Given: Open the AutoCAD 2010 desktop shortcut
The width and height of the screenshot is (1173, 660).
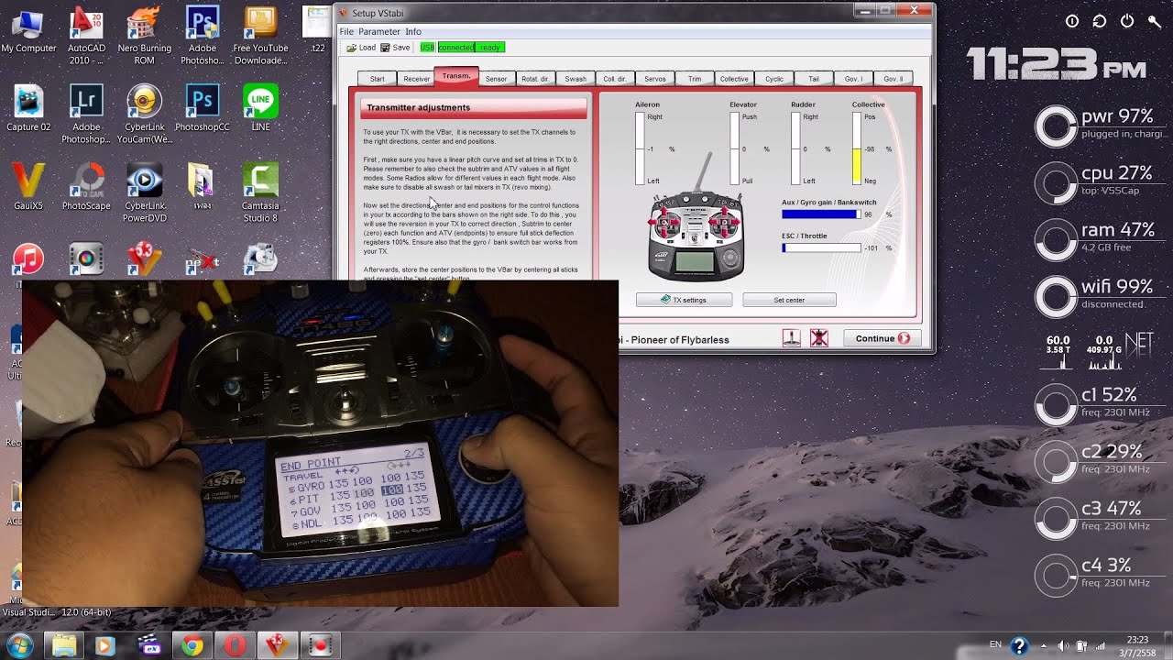Looking at the screenshot, I should (86, 36).
